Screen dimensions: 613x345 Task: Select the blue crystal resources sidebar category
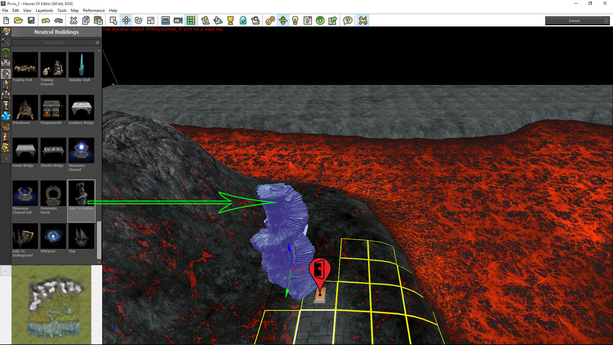coord(6,116)
